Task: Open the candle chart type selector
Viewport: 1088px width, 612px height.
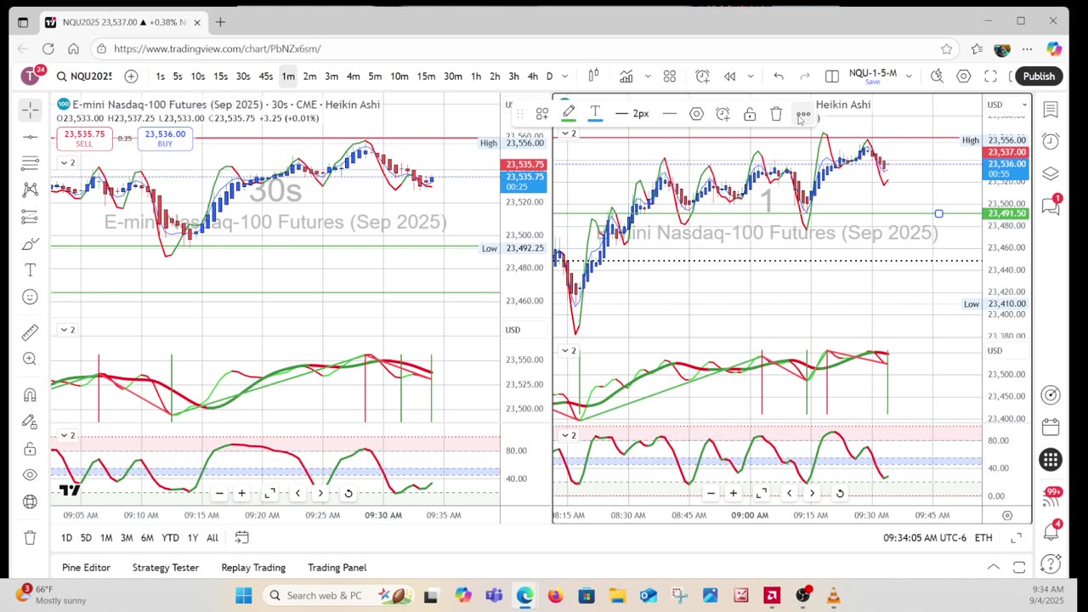Action: point(593,76)
